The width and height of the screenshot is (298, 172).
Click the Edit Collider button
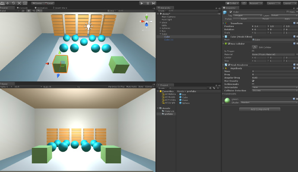(x=255, y=47)
